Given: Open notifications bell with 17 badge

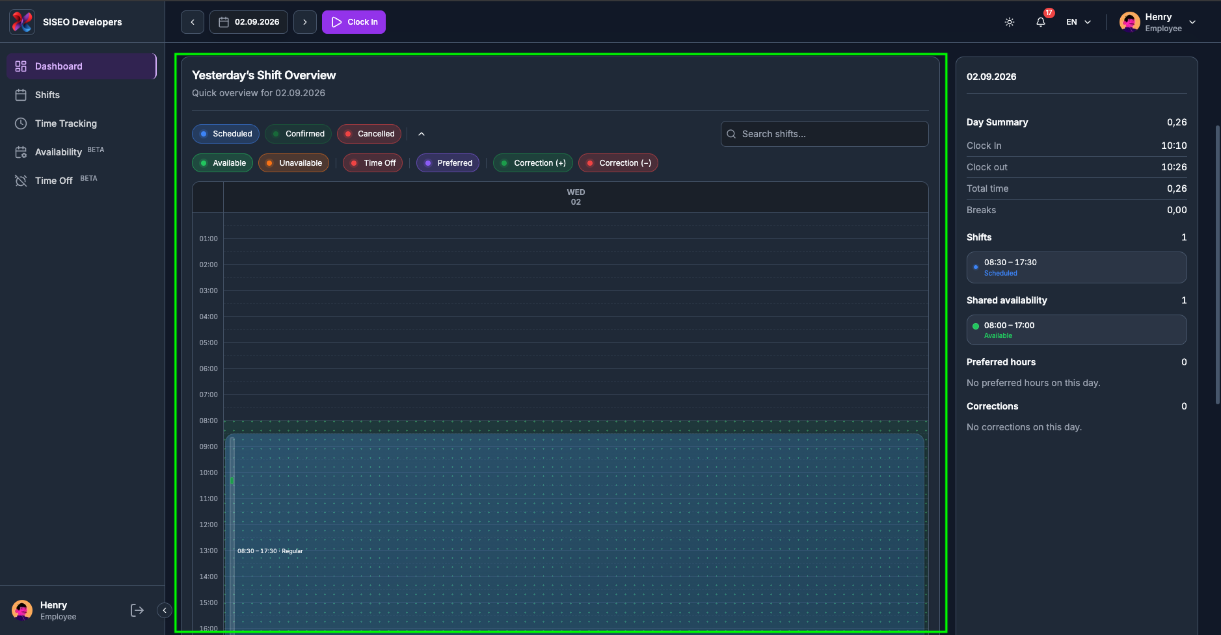Looking at the screenshot, I should click(x=1041, y=21).
